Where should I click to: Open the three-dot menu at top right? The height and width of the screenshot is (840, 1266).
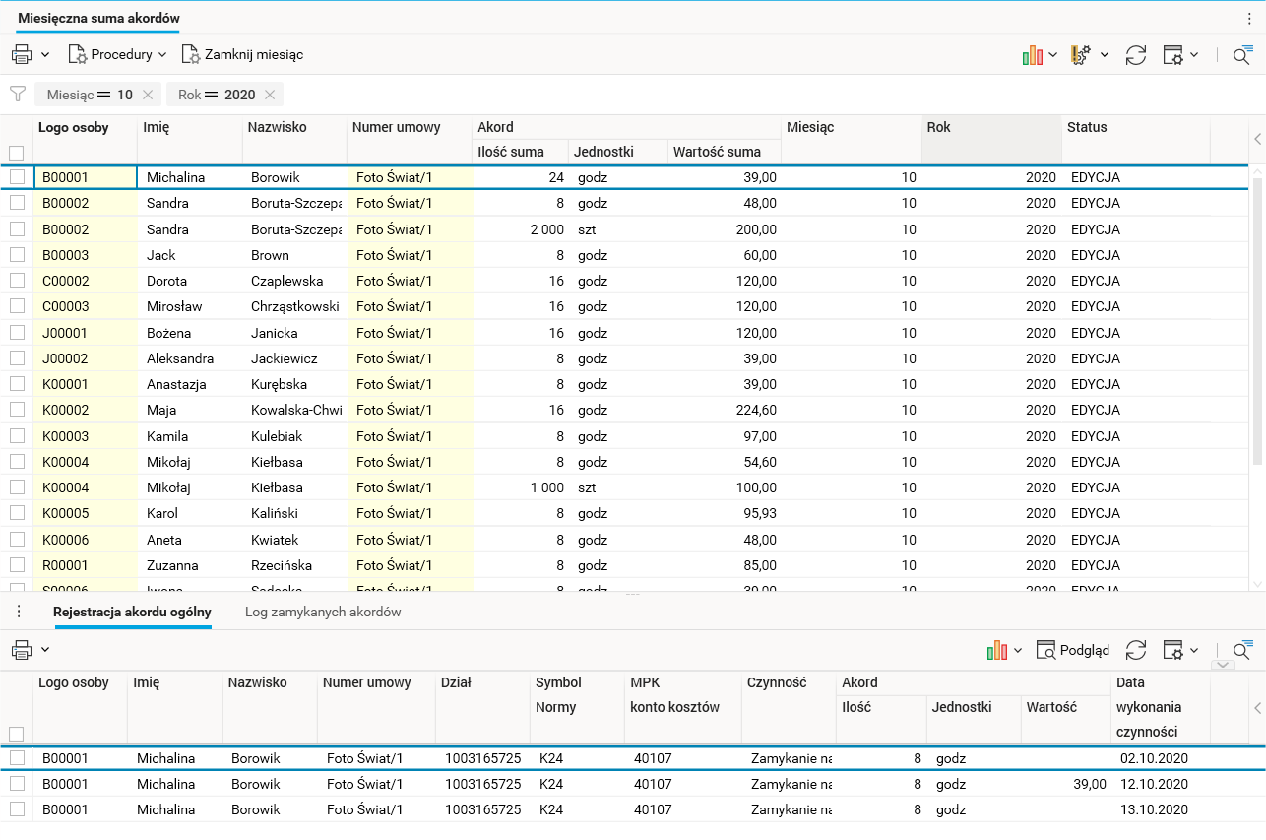1250,19
